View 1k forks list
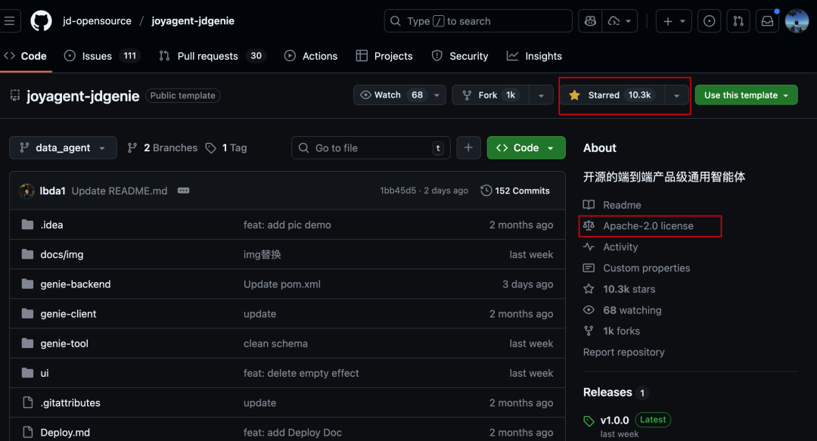Image resolution: width=817 pixels, height=441 pixels. tap(612, 331)
